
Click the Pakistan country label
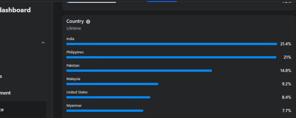(73, 66)
